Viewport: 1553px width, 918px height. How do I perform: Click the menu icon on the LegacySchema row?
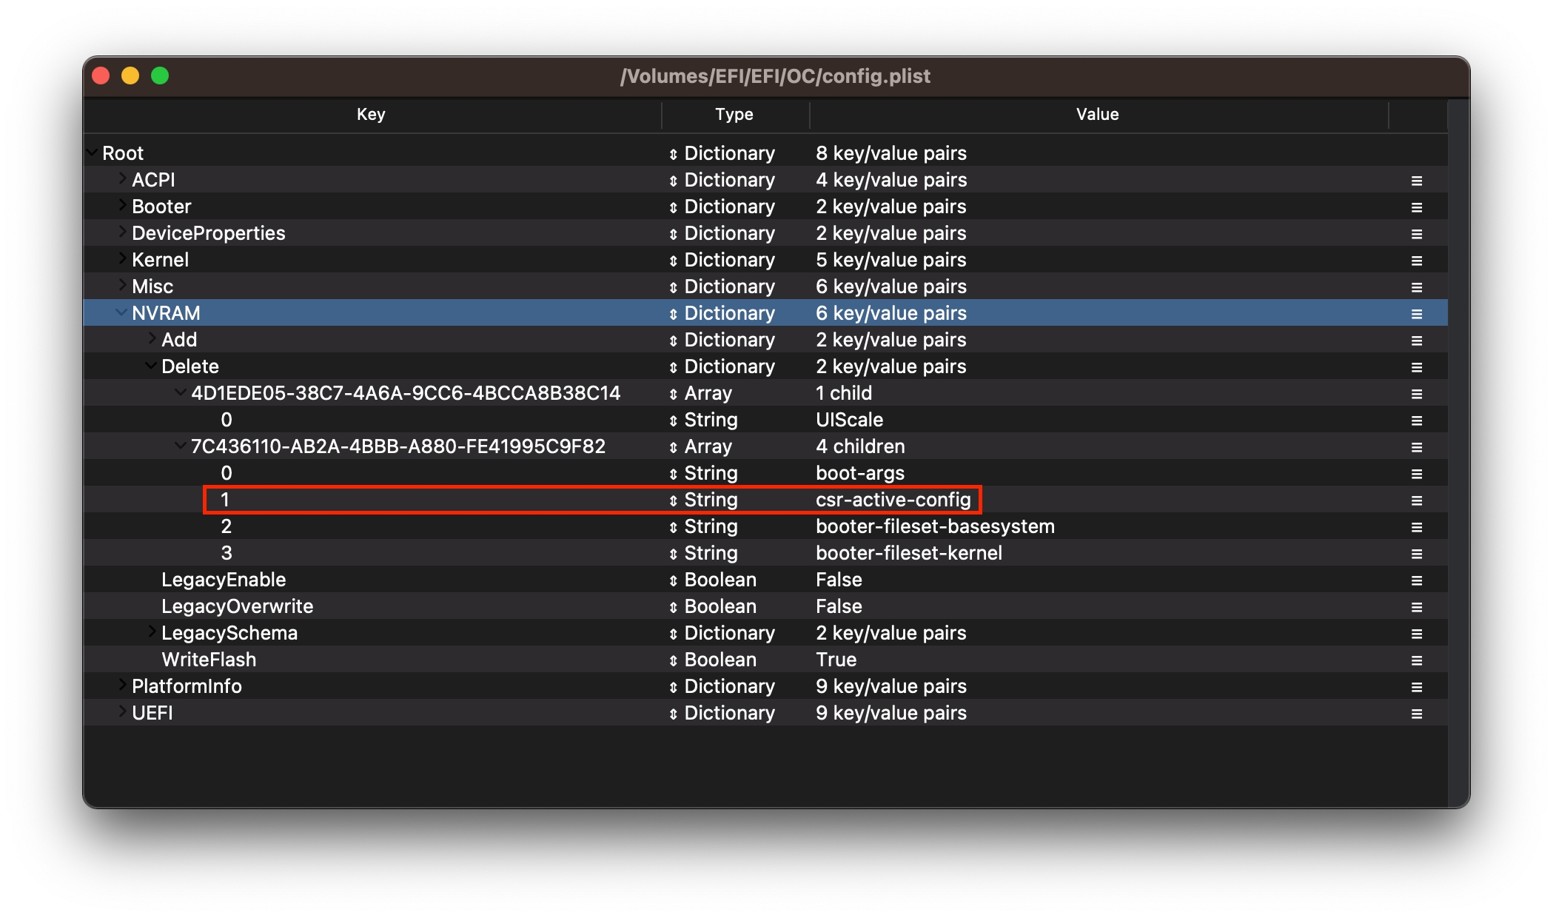pyautogui.click(x=1416, y=634)
